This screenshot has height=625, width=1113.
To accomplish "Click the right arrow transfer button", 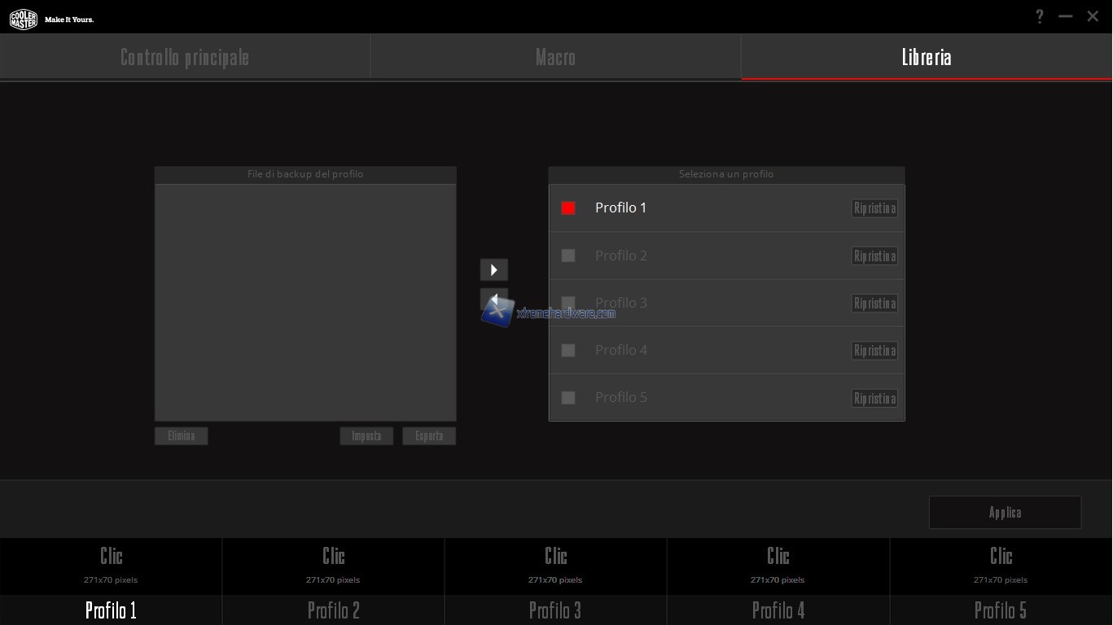I will coord(493,269).
